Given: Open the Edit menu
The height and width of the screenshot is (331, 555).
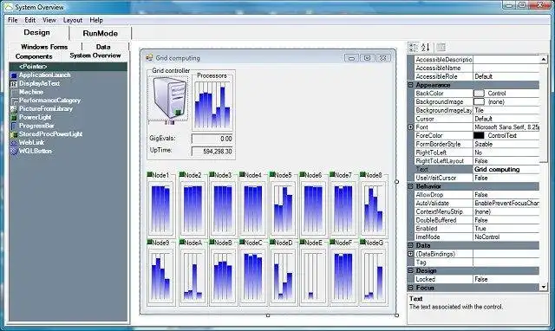Looking at the screenshot, I should (x=30, y=20).
